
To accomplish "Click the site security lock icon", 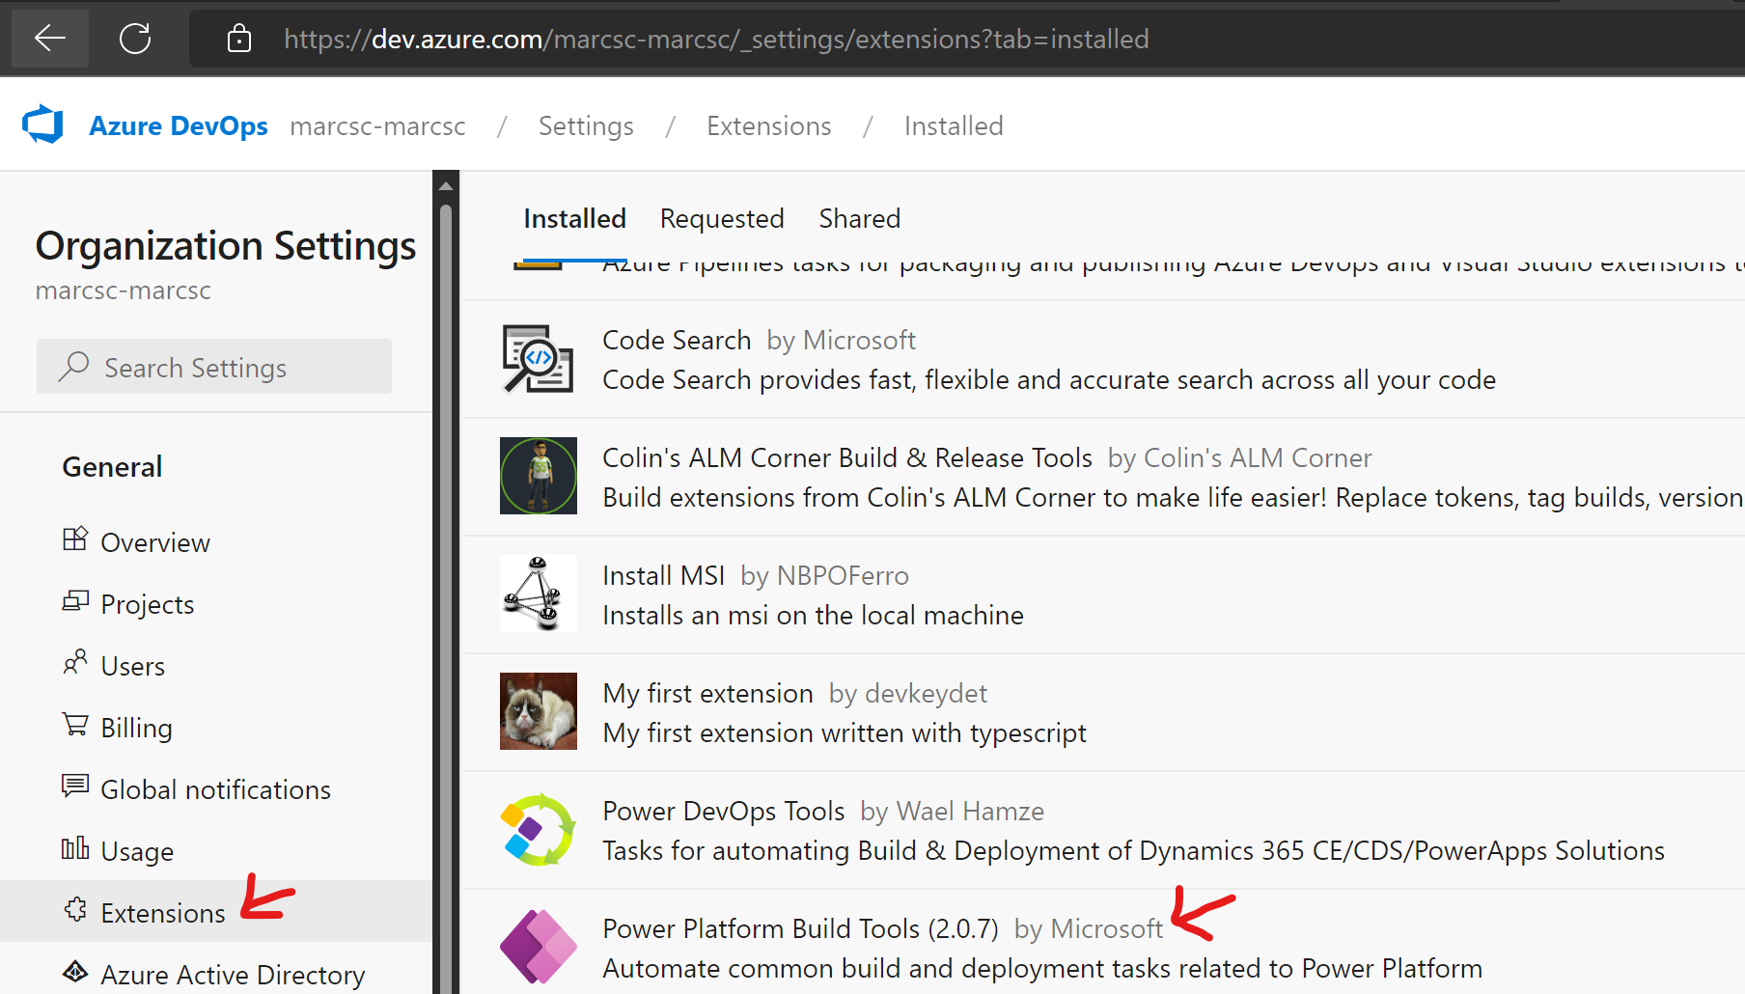I will point(237,39).
